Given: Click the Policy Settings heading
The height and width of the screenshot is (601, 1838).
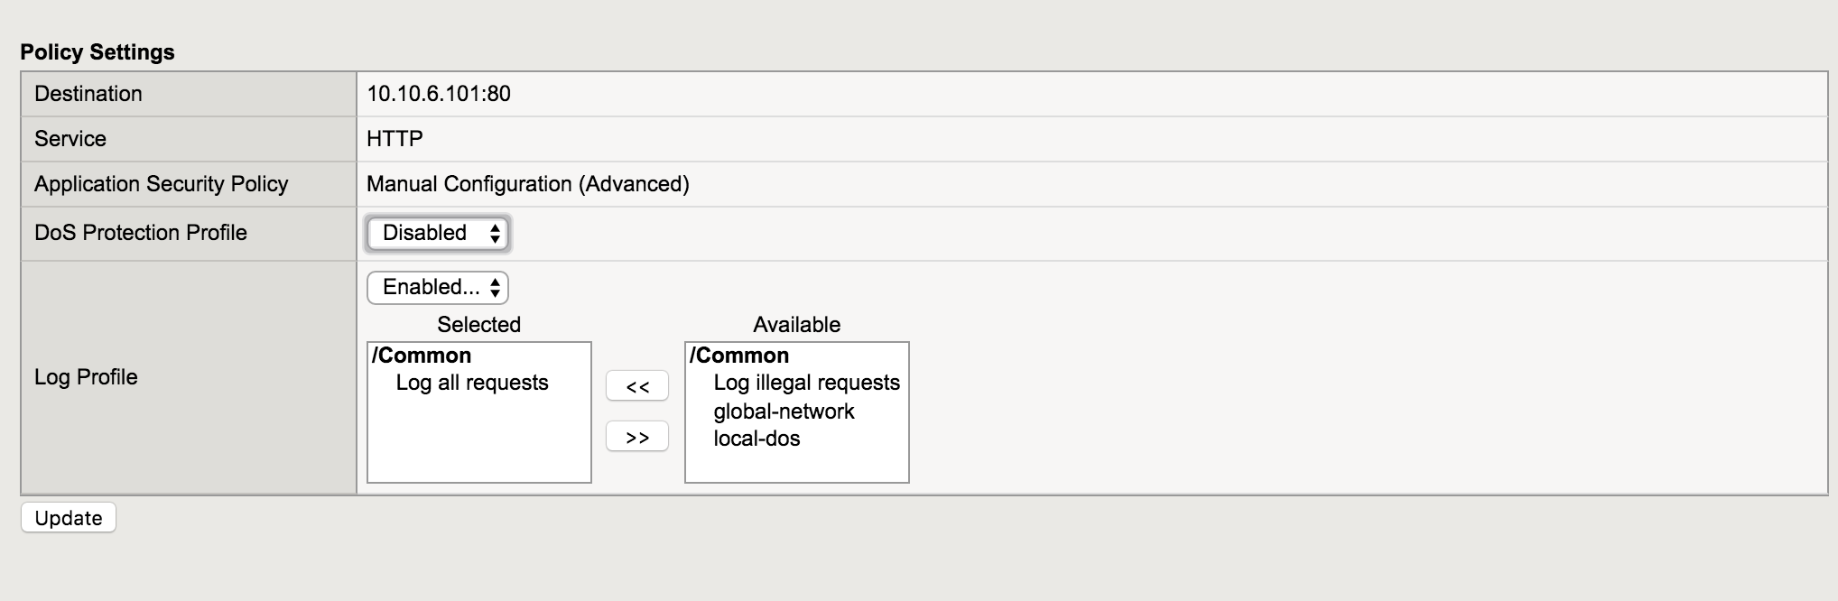Looking at the screenshot, I should pos(97,52).
